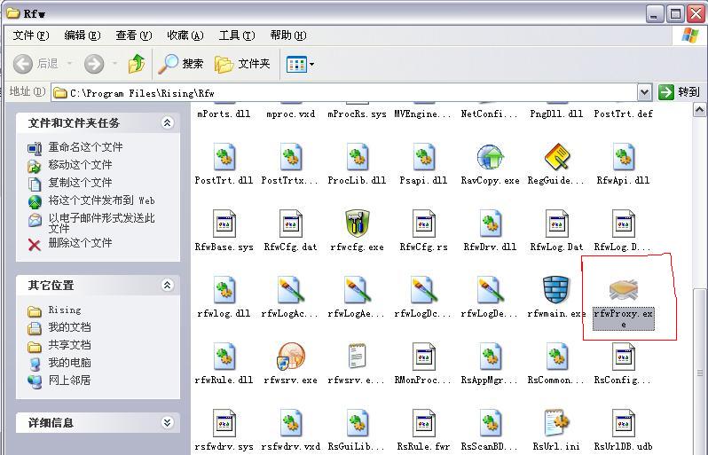
Task: Select the RMonProc file icon
Action: 424,357
